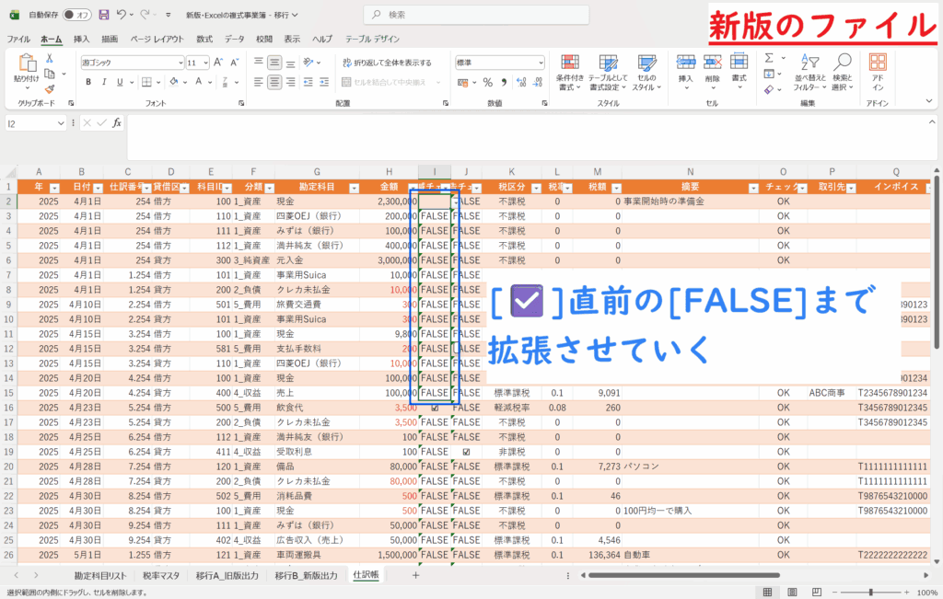Toggle the checkbox in row 19 column J
Screen dimensions: 943x599
[x=467, y=452]
